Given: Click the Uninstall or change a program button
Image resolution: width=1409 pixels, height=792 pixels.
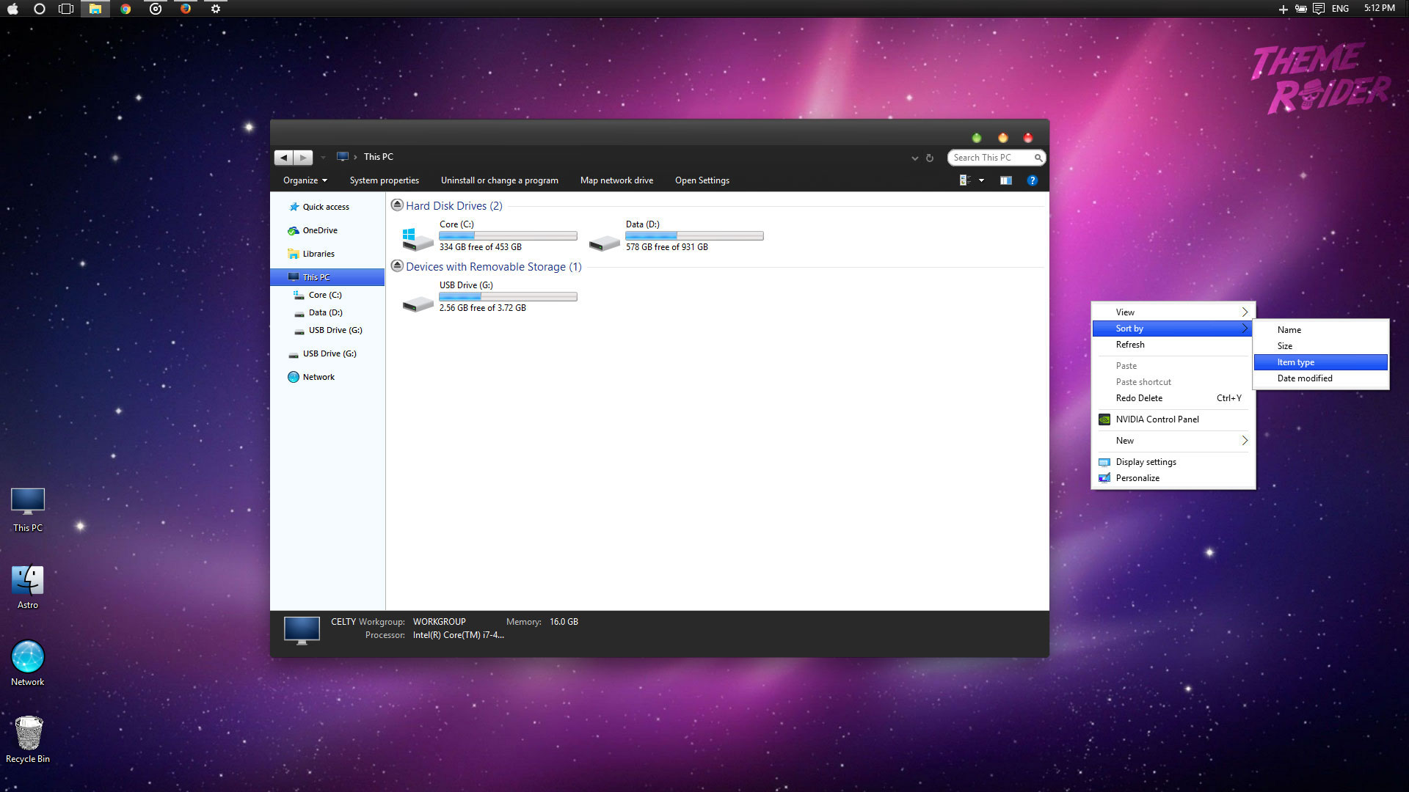Looking at the screenshot, I should 499,180.
